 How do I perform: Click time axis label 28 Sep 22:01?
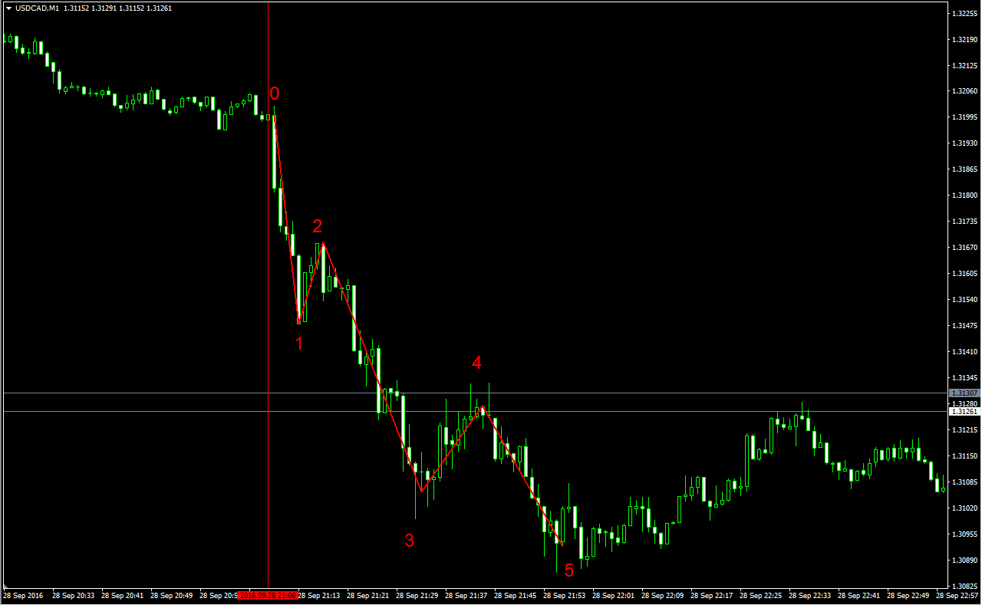pyautogui.click(x=614, y=595)
